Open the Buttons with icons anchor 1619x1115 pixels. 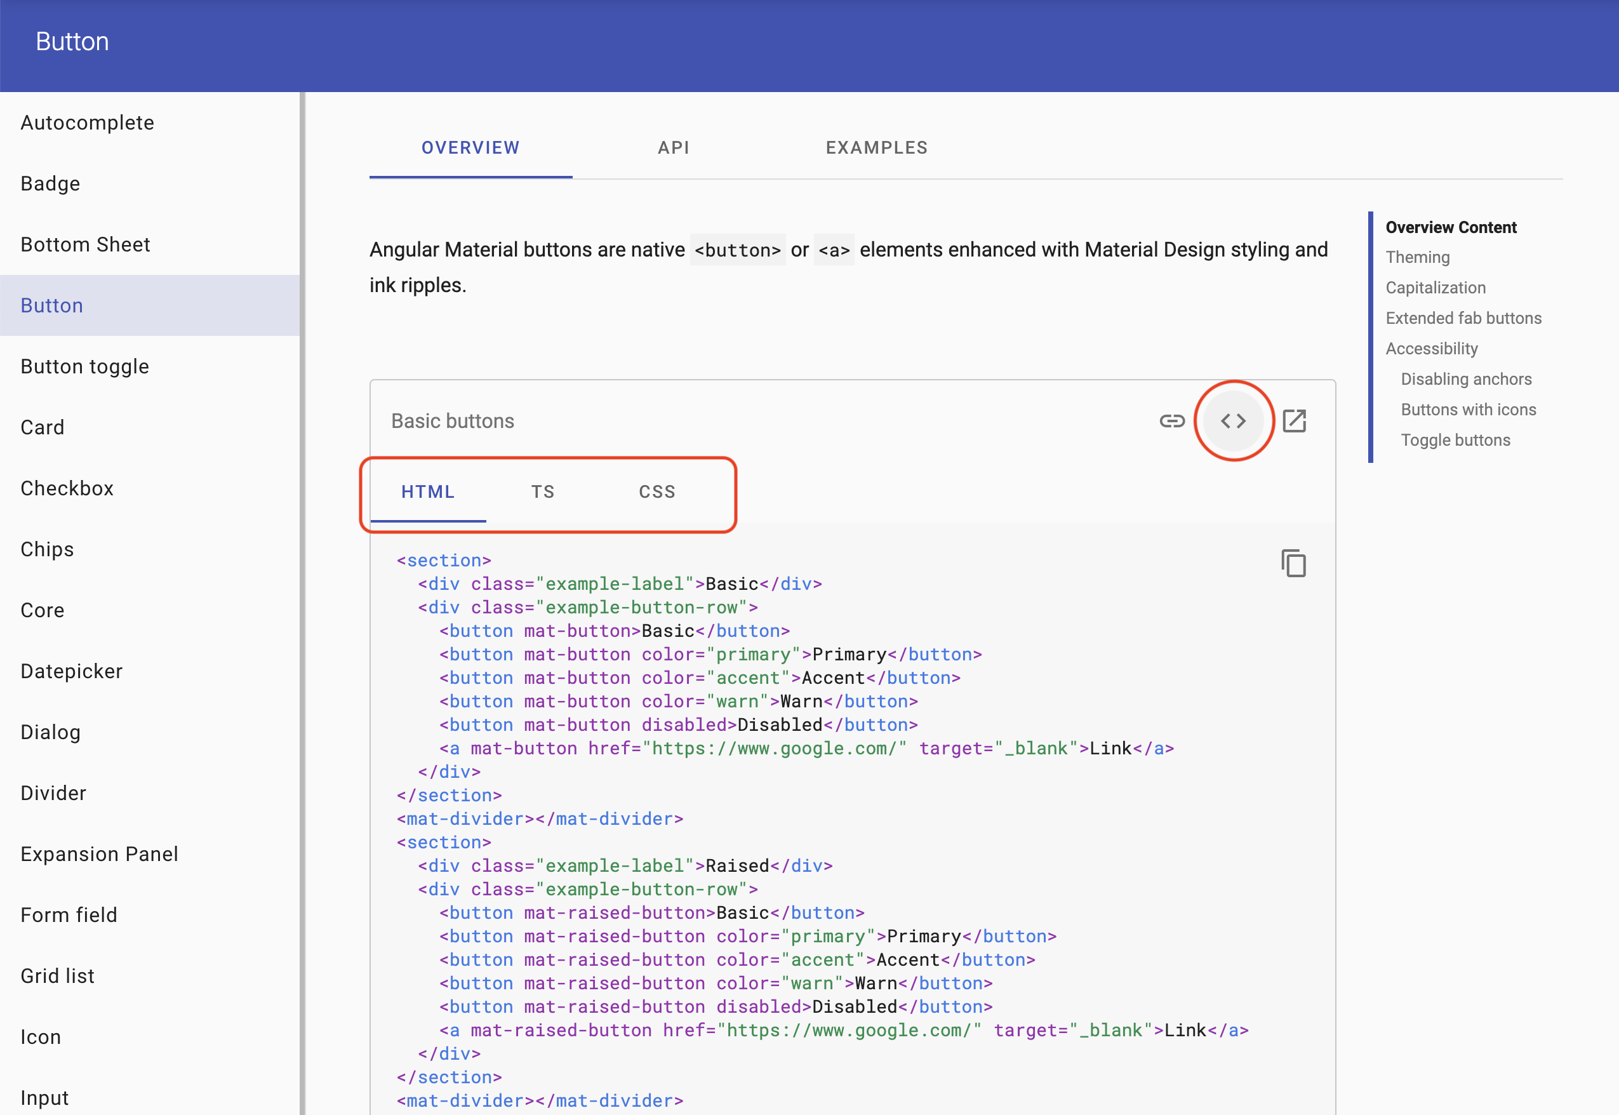[x=1468, y=410]
